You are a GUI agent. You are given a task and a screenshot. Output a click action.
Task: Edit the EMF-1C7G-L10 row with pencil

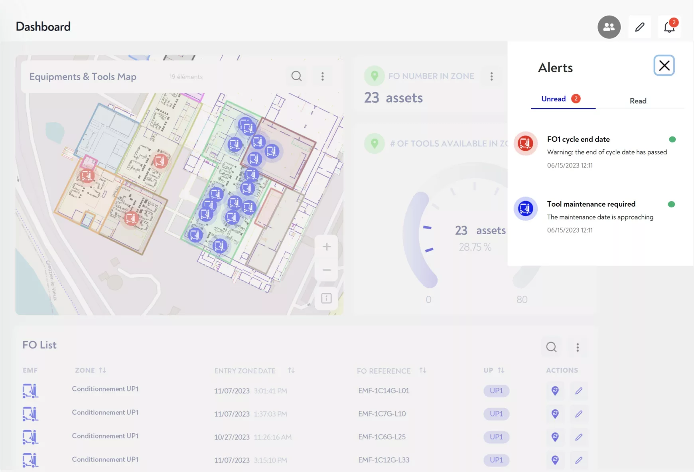579,414
